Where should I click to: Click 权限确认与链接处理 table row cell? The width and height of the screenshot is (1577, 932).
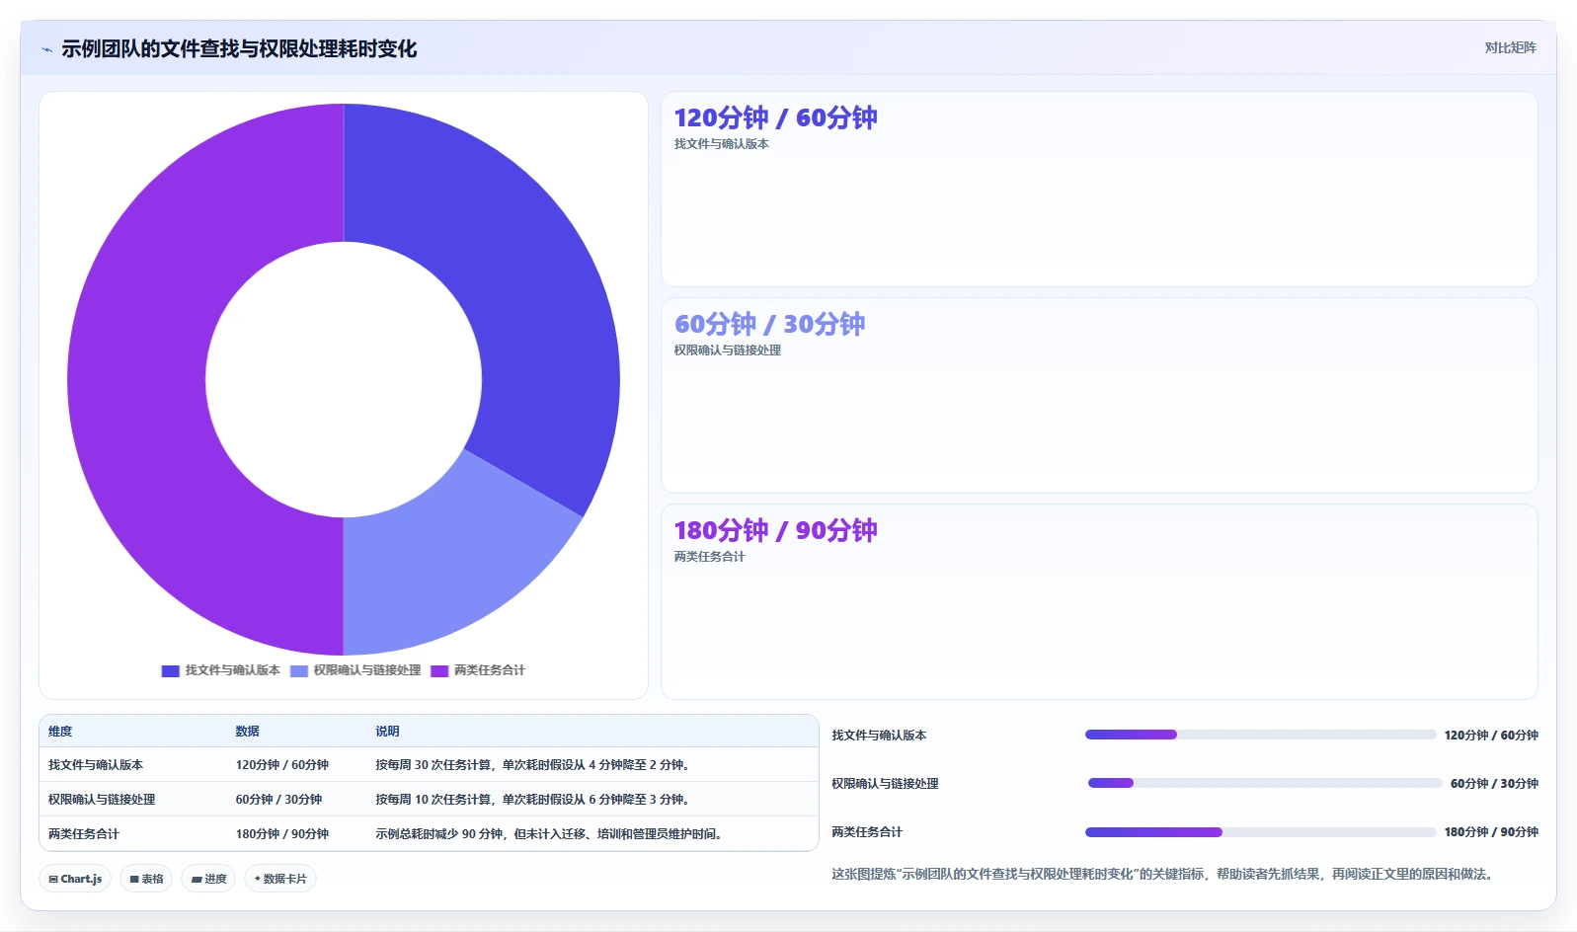coord(102,800)
